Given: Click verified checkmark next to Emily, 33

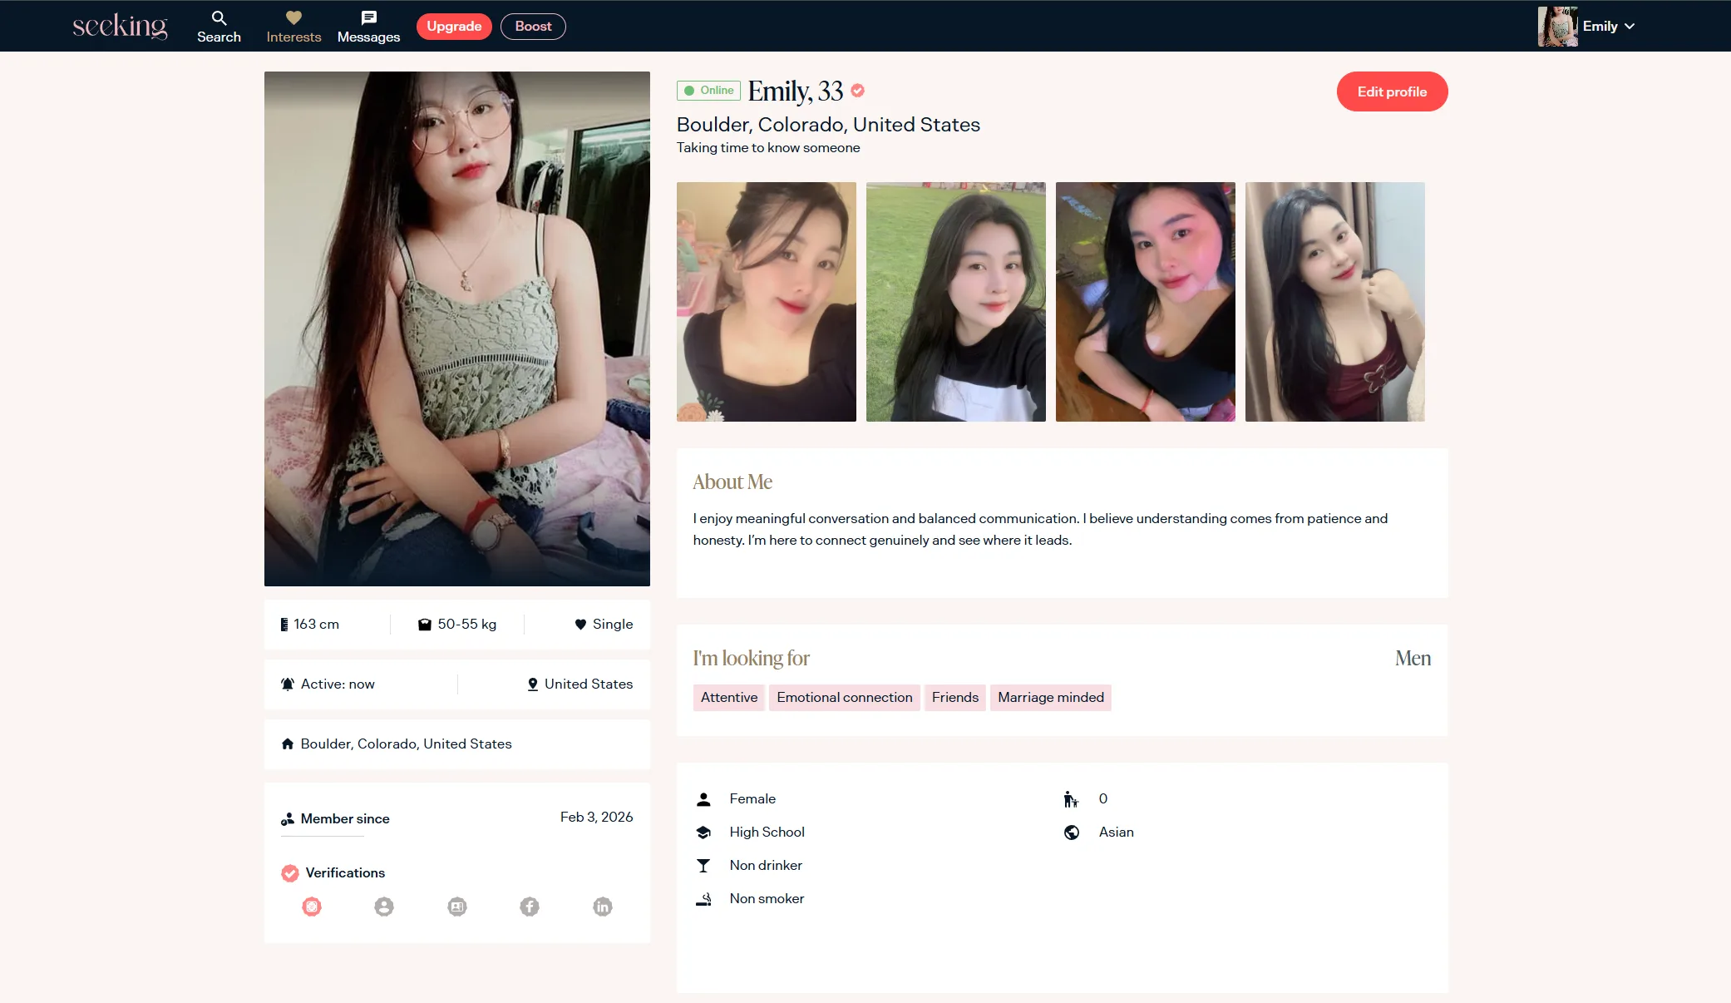Looking at the screenshot, I should pos(858,91).
